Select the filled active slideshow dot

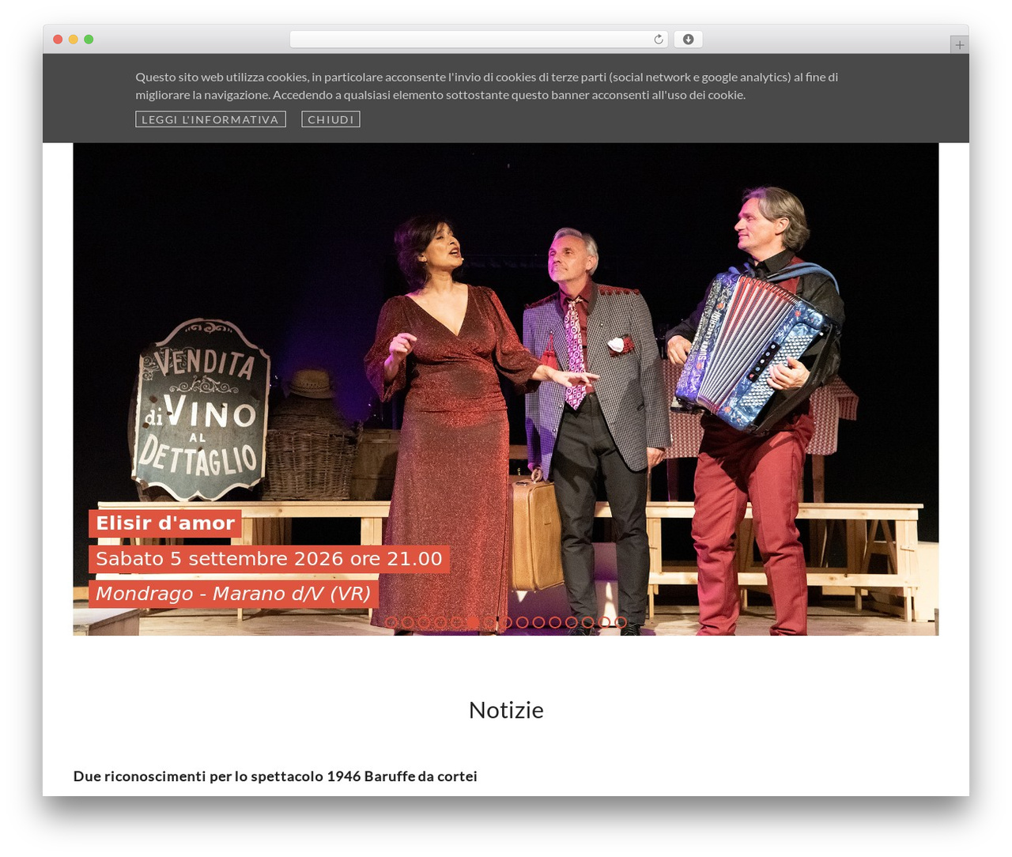(x=473, y=622)
